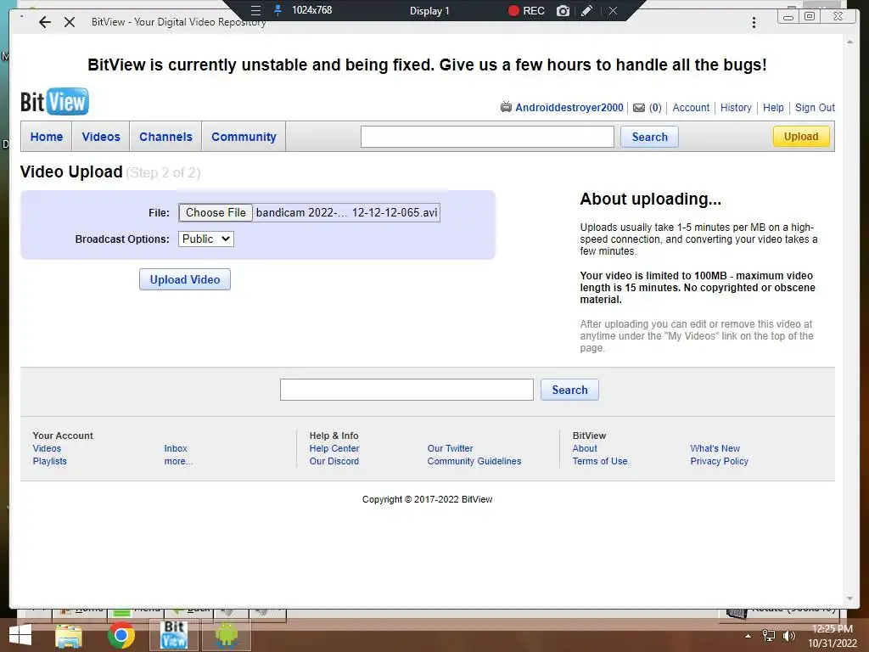
Task: Open the Our Twitter link
Action: 450,448
